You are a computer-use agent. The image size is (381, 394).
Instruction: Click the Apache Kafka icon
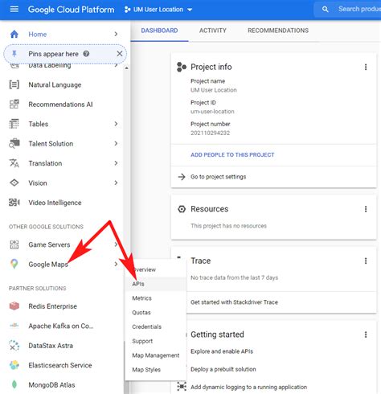pyautogui.click(x=14, y=326)
